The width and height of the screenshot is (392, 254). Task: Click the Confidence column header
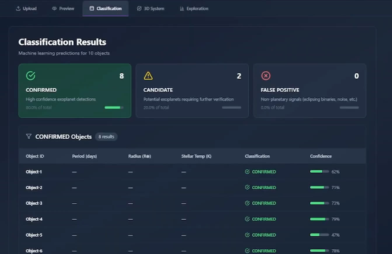321,156
